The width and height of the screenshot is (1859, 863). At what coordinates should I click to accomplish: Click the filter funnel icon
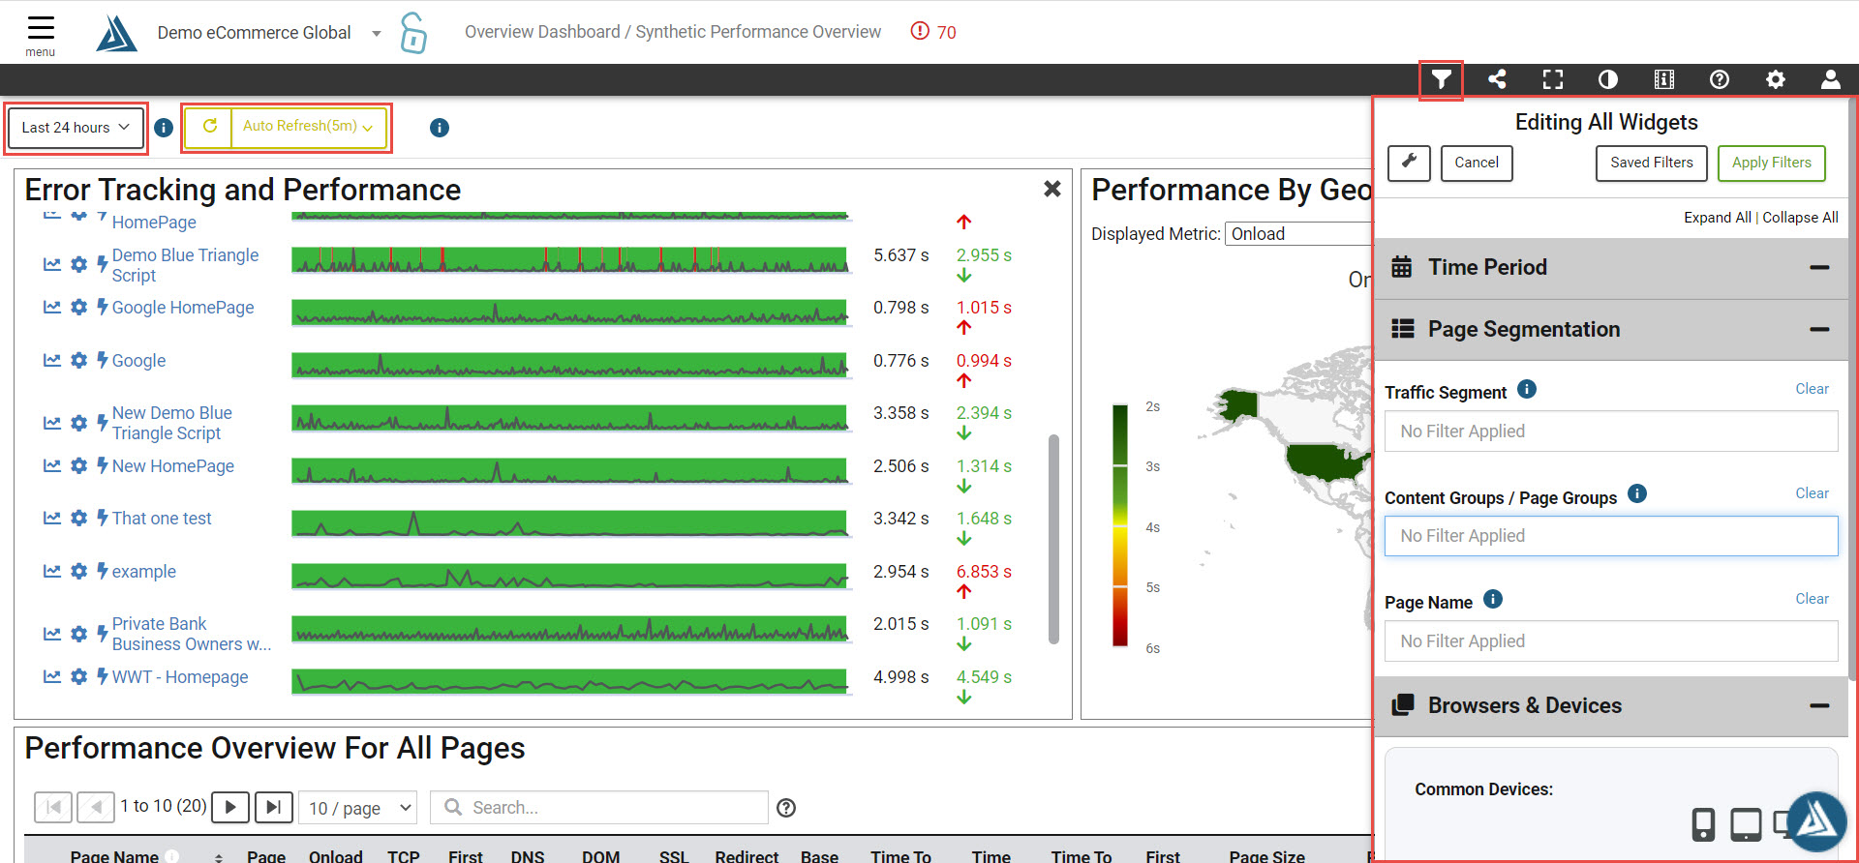click(1441, 79)
